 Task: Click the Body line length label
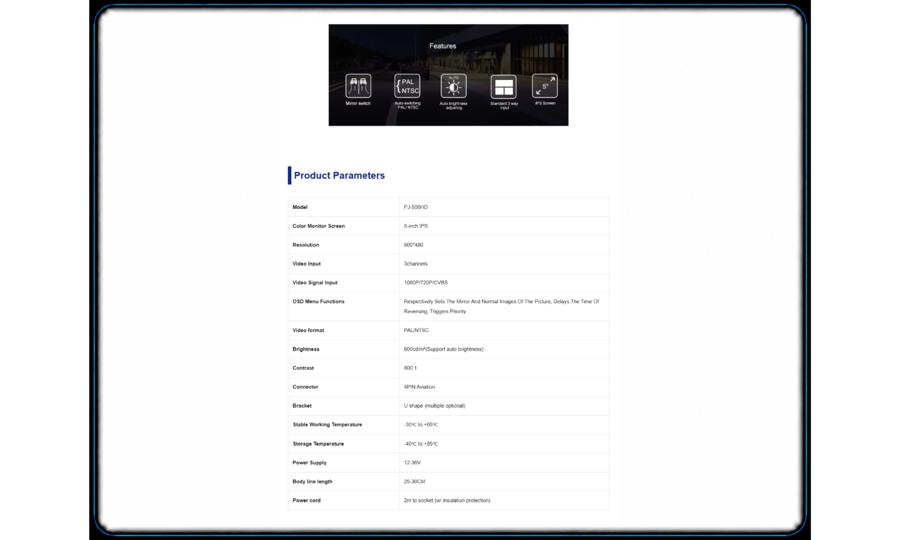pos(312,482)
